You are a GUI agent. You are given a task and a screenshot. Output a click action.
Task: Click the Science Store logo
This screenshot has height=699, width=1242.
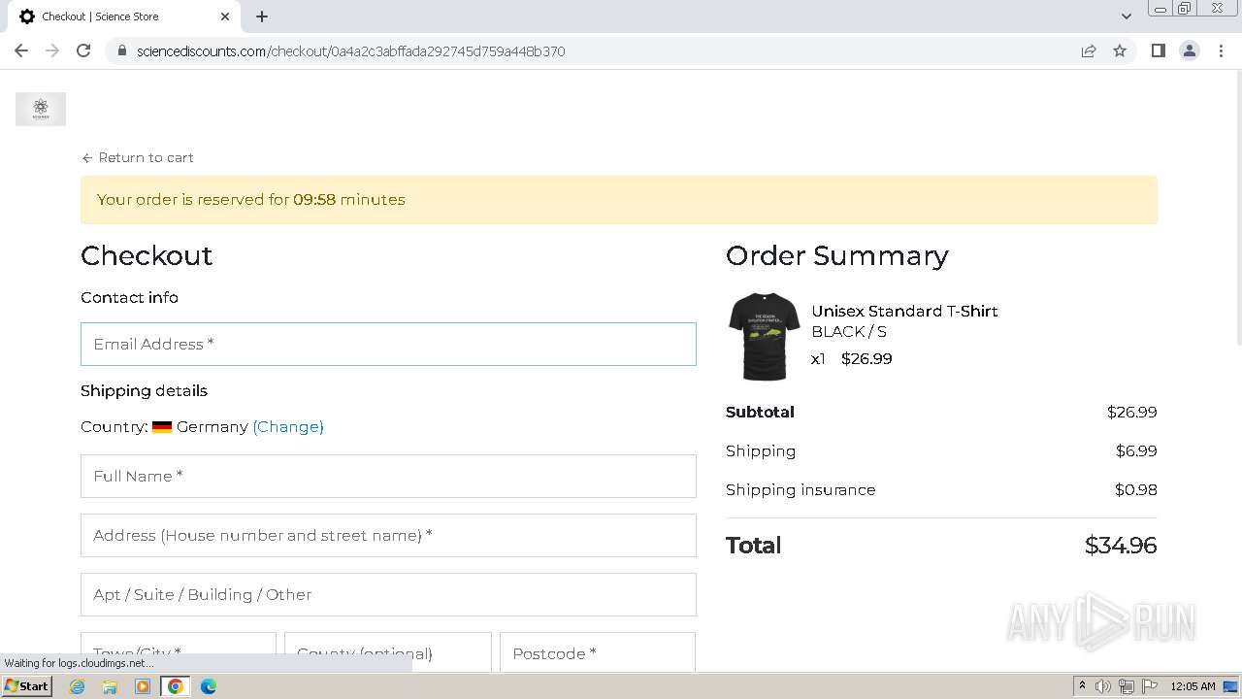(41, 109)
